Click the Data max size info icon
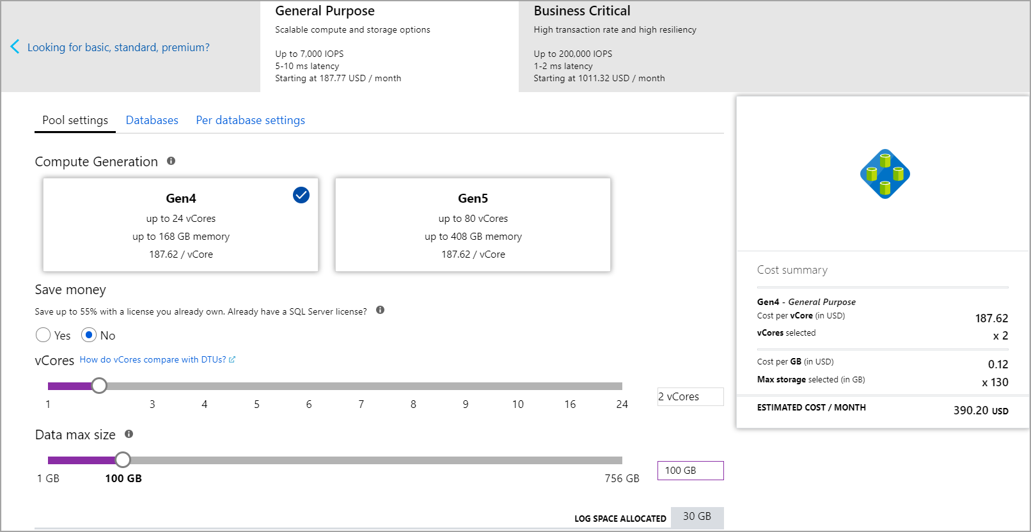Viewport: 1031px width, 532px height. (129, 434)
